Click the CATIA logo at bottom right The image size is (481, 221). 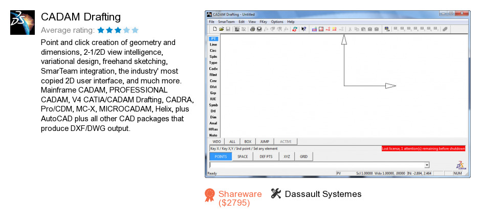[x=461, y=165]
